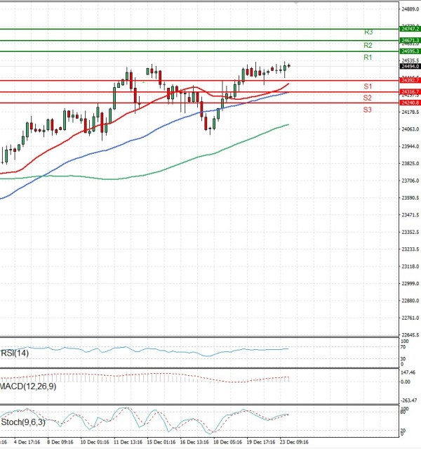The height and width of the screenshot is (449, 421).
Task: Click the R3 resistance level label
Action: point(368,32)
